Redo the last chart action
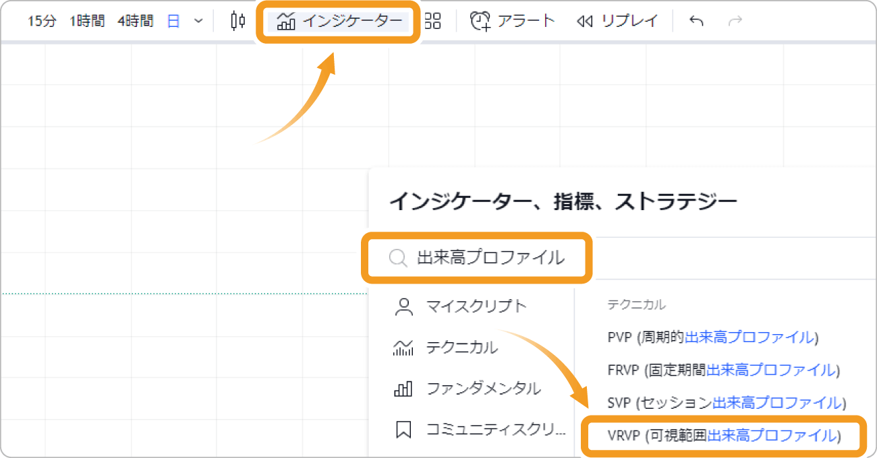The image size is (877, 458). (x=735, y=21)
